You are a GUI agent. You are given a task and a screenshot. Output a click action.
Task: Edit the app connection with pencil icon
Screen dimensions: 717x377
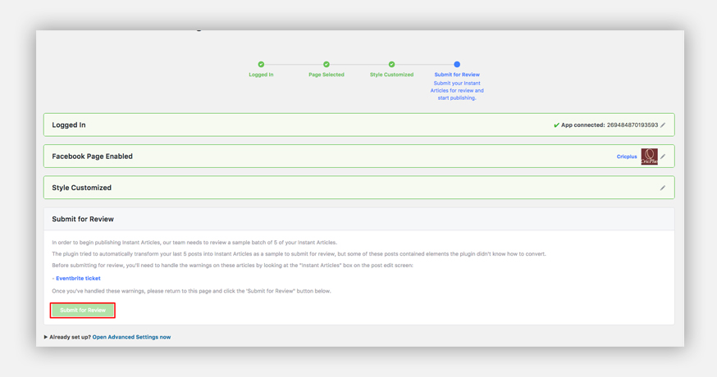[x=663, y=125]
